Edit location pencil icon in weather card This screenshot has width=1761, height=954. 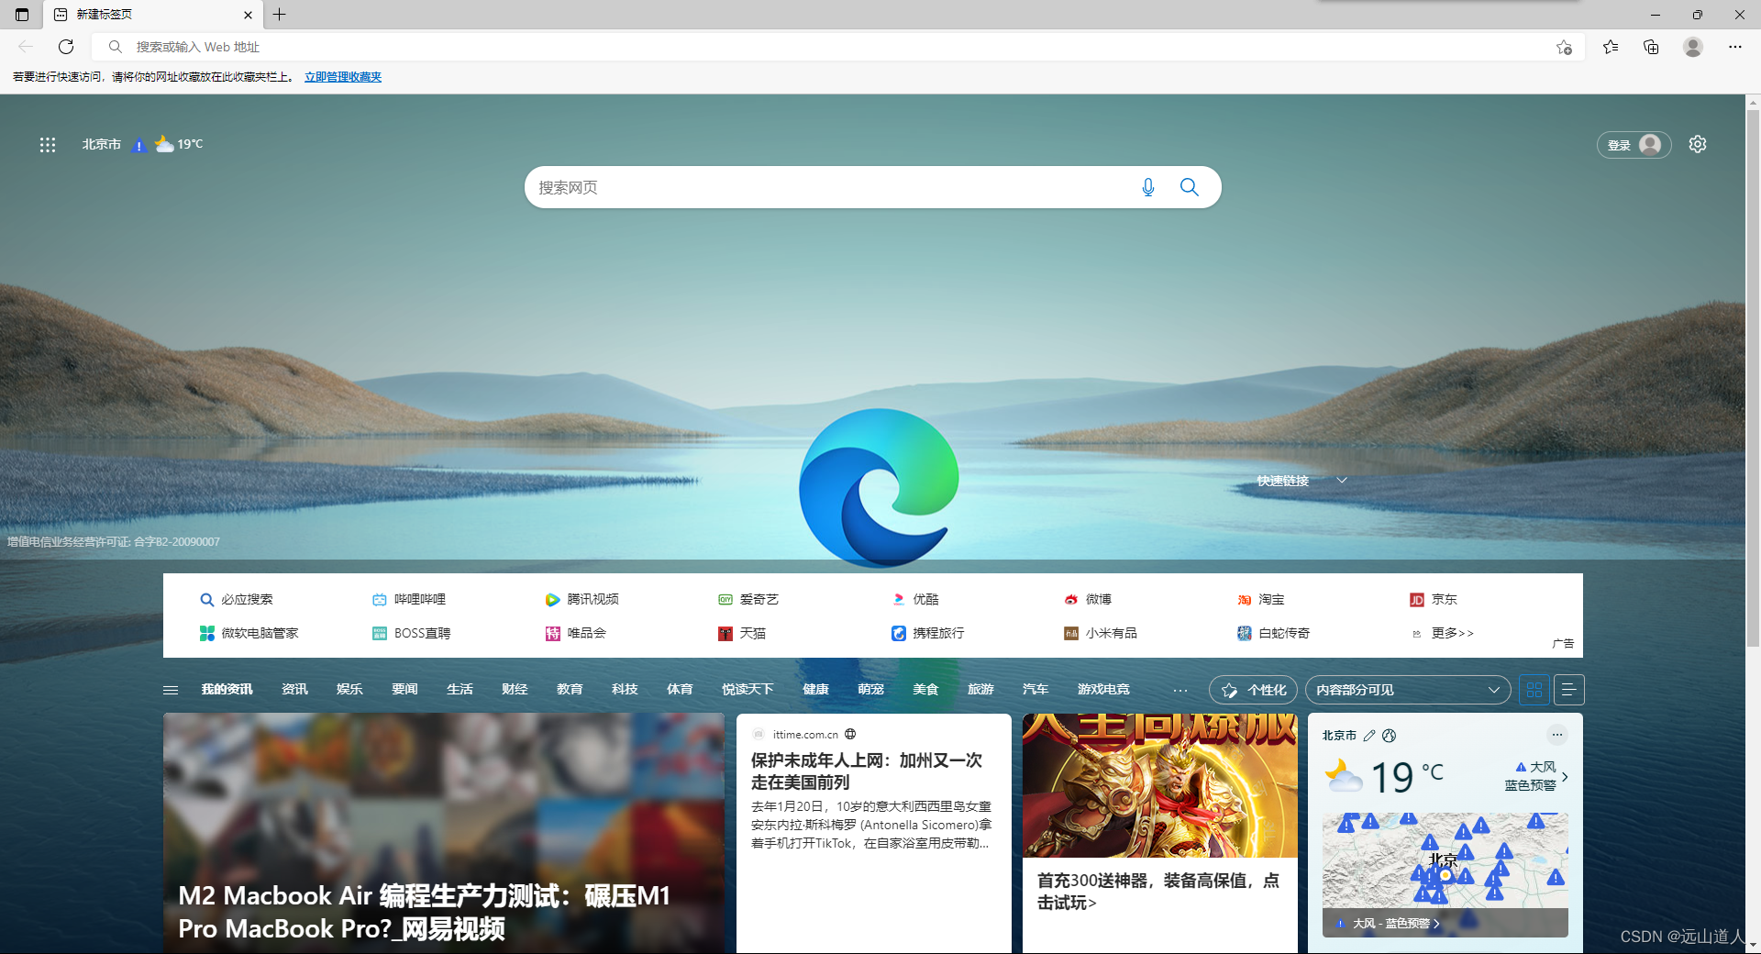pos(1369,736)
